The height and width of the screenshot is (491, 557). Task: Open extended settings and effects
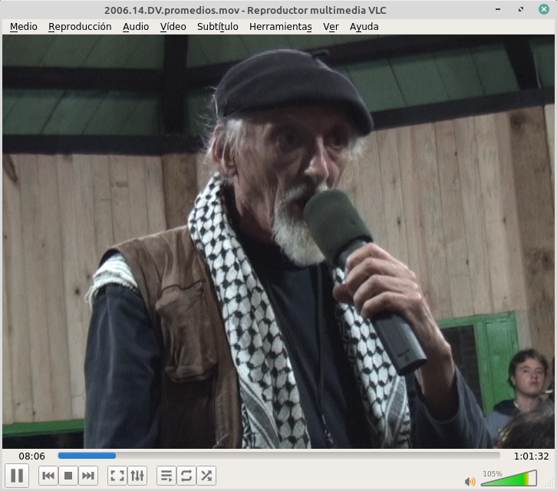point(137,476)
